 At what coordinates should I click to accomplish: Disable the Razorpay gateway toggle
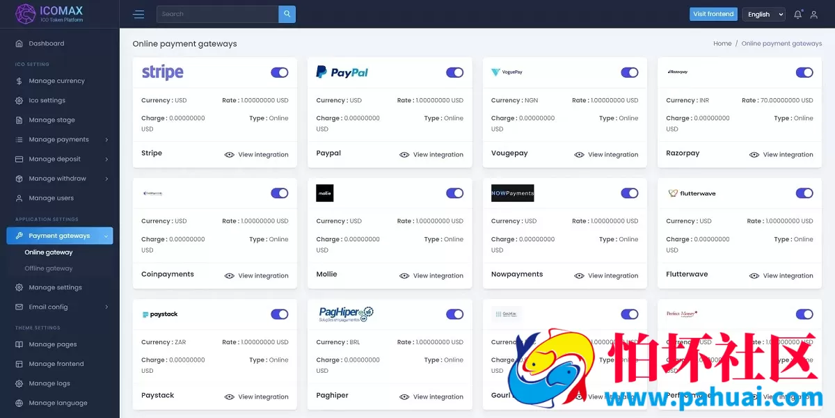[x=804, y=72]
